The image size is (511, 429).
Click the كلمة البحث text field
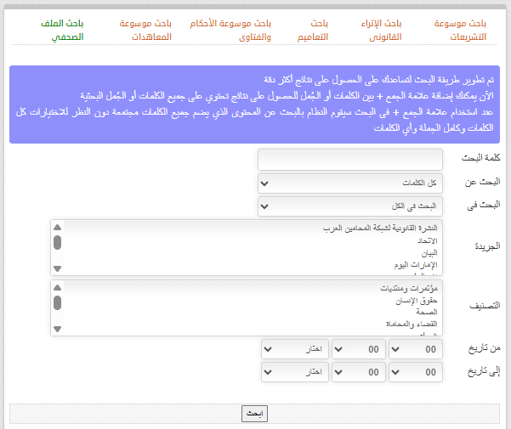tap(349, 160)
